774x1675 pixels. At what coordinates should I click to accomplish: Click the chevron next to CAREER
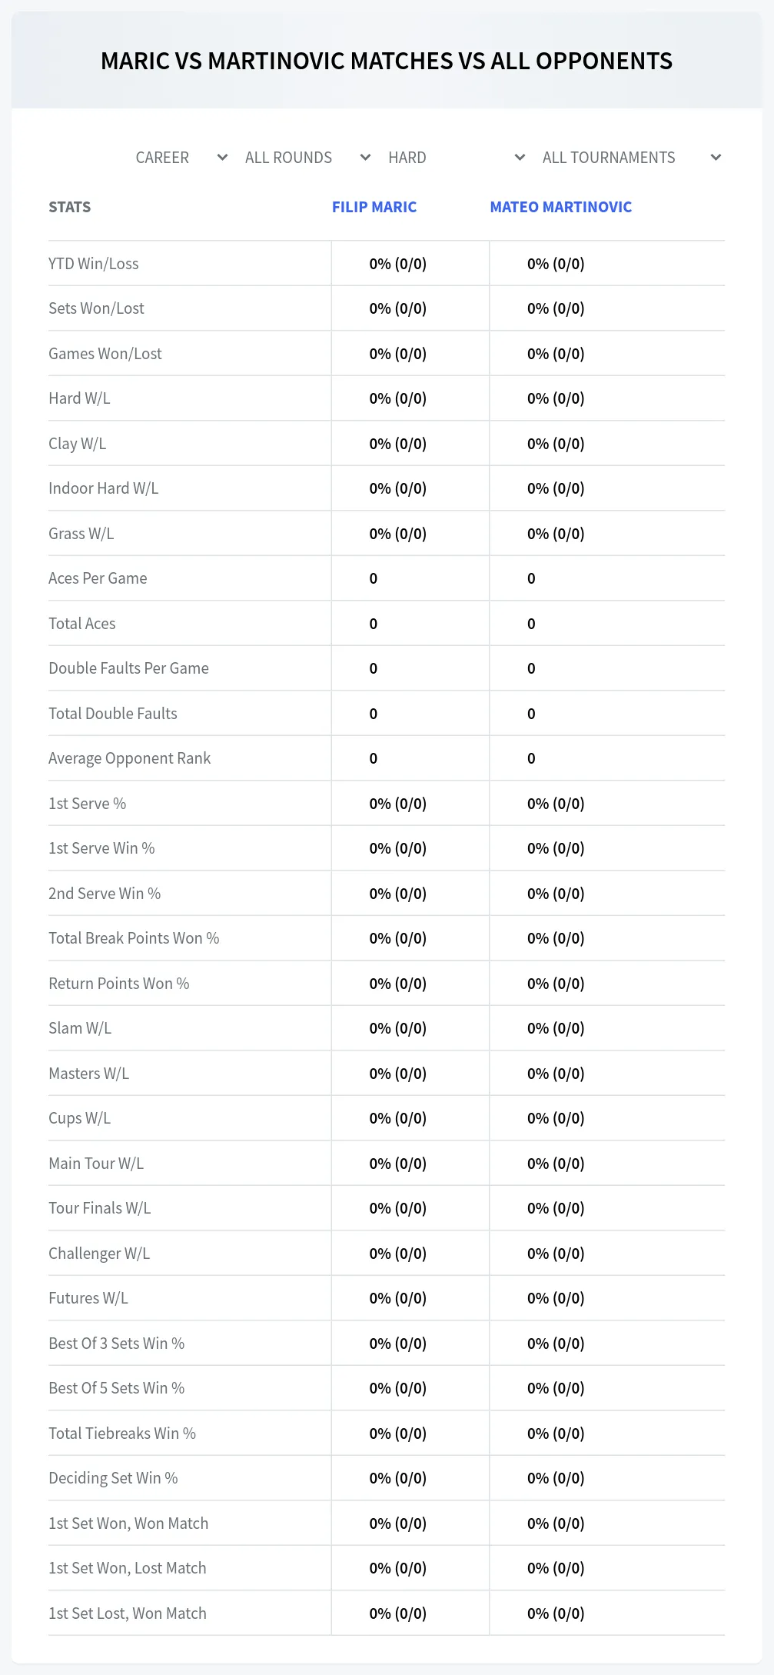click(222, 158)
